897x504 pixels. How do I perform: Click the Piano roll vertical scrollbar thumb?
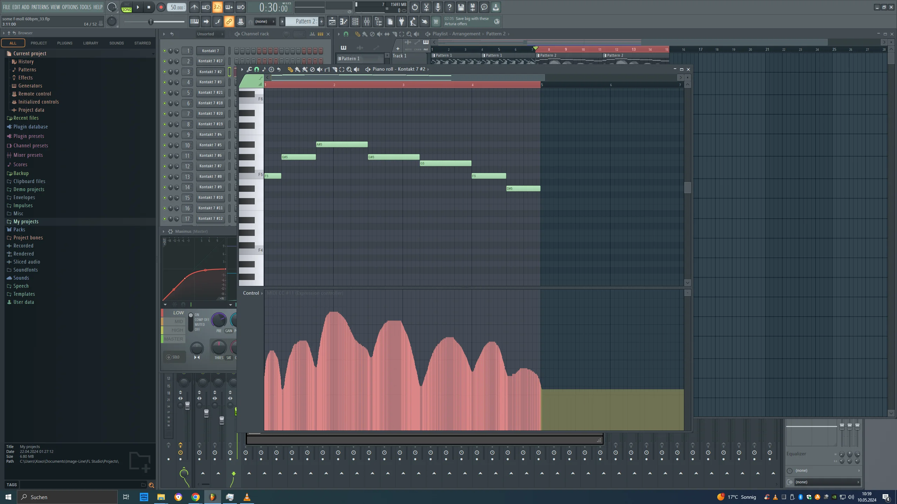pos(687,188)
